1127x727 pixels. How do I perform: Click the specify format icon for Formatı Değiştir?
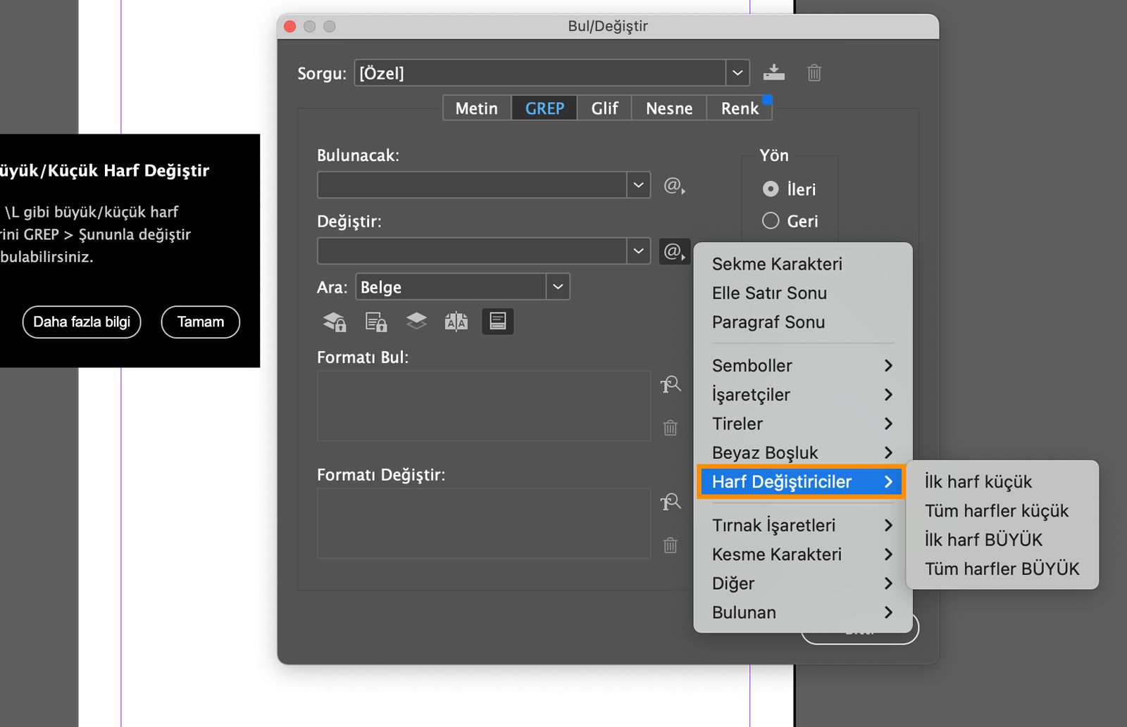671,502
